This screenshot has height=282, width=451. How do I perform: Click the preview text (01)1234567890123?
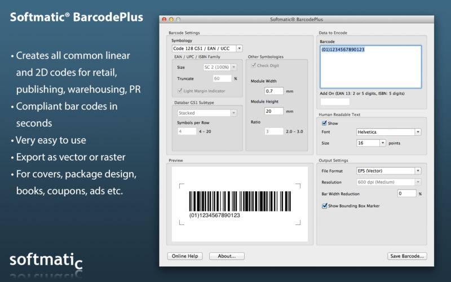pyautogui.click(x=214, y=215)
